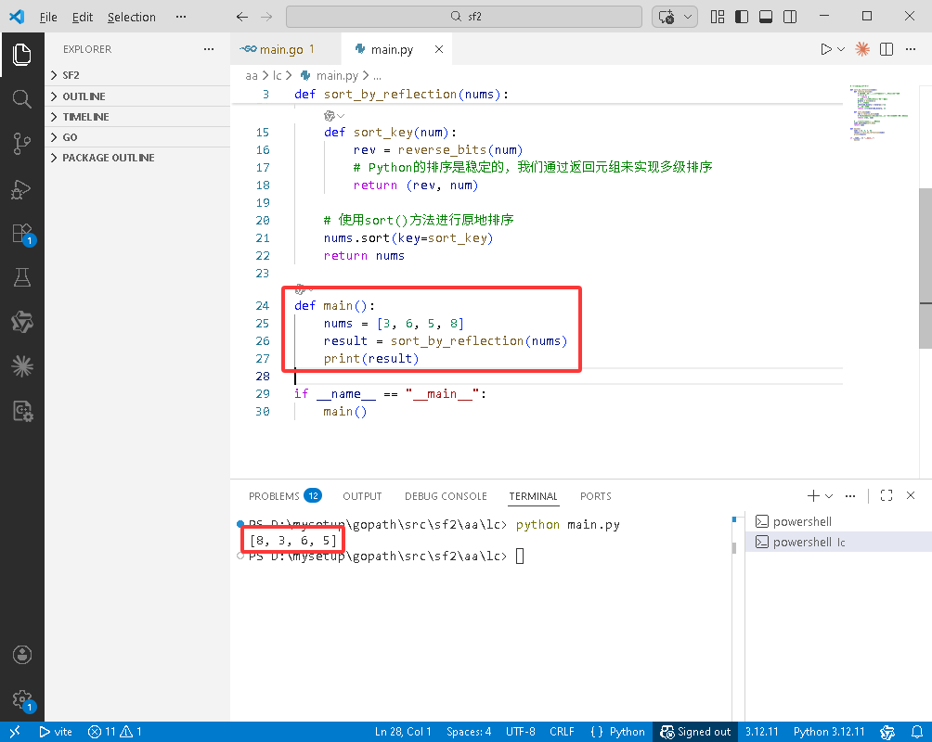932x742 pixels.
Task: Open the Explorer view in activity bar
Action: click(x=22, y=55)
